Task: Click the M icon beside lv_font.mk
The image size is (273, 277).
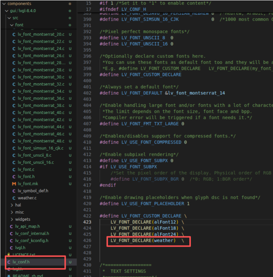Action: pos(14,184)
